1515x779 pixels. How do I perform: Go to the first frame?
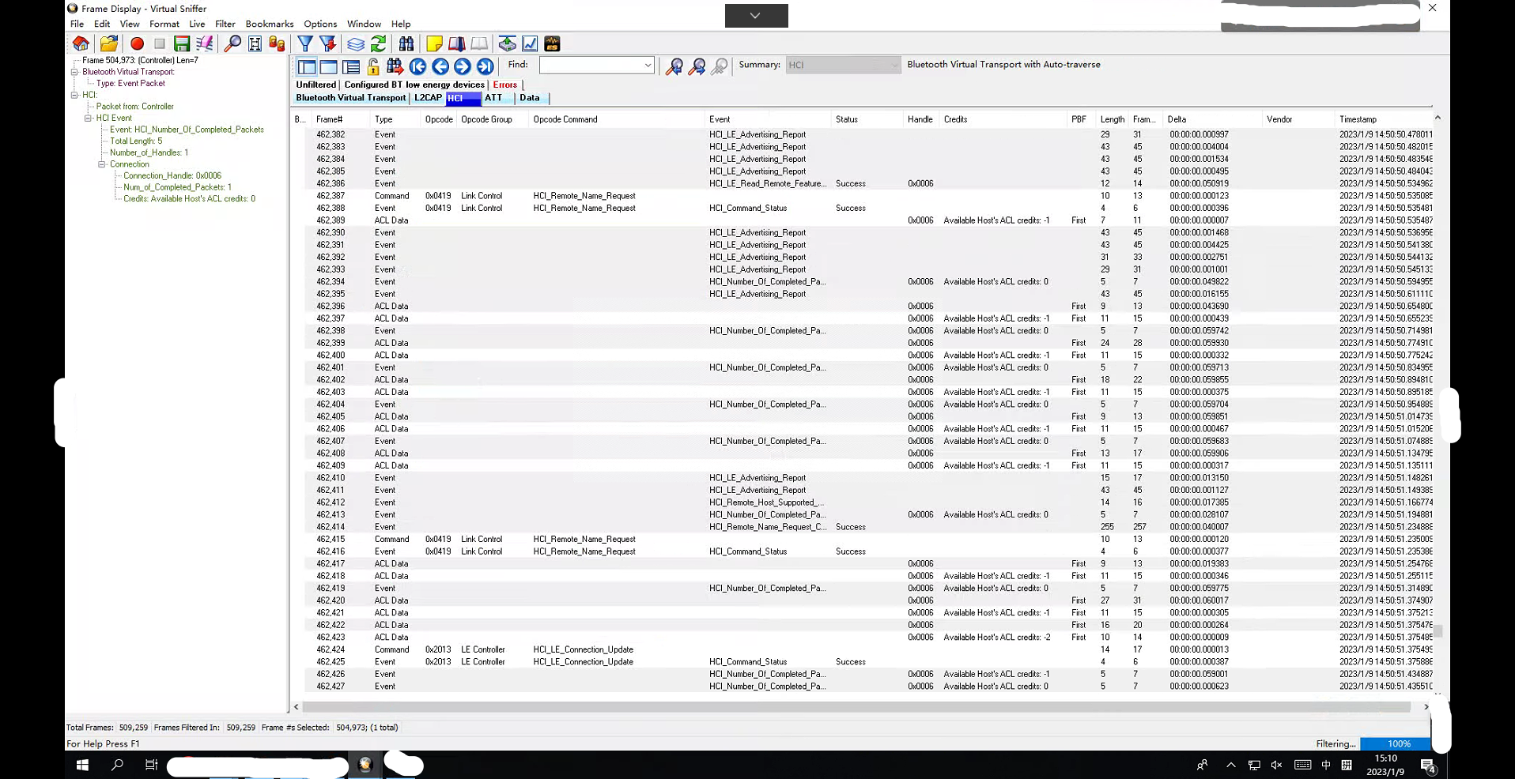pos(418,66)
